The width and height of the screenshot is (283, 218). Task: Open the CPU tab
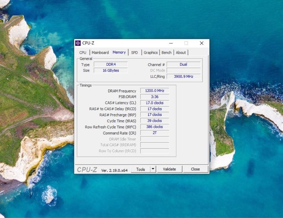83,52
